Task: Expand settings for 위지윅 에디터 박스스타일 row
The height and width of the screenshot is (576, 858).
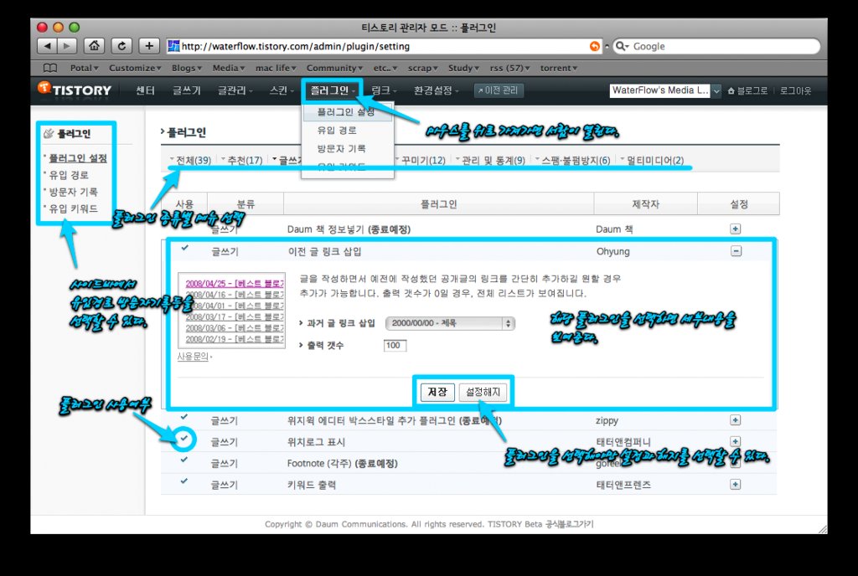Action: 736,419
